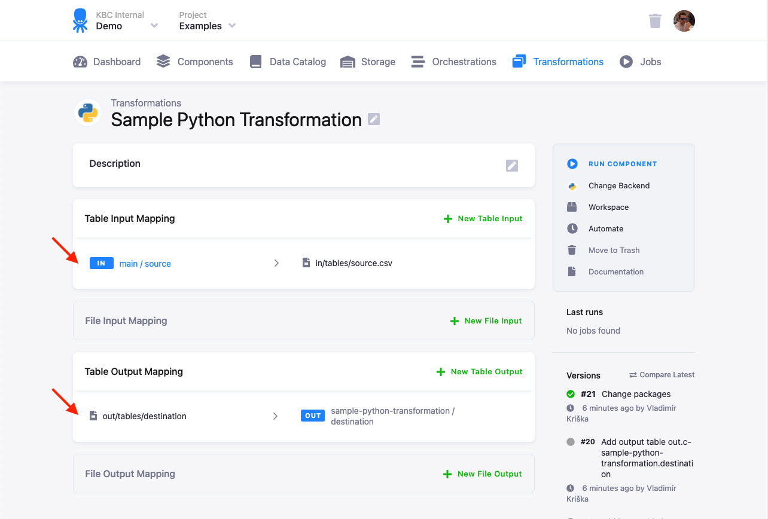Image resolution: width=768 pixels, height=519 pixels.
Task: Click the Keboola octopus logo
Action: [80, 21]
